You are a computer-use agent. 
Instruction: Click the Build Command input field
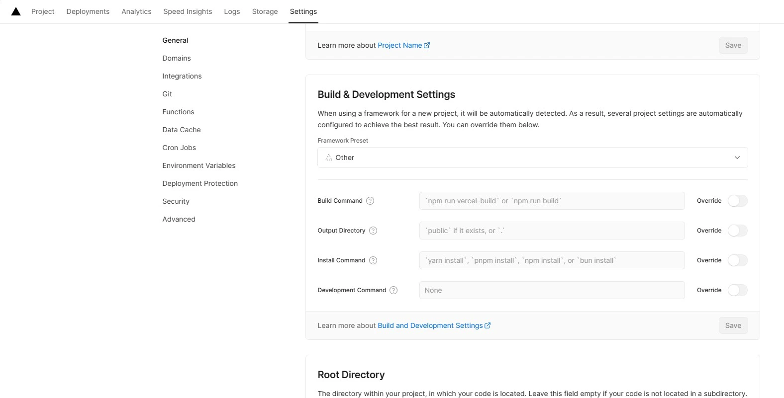click(552, 201)
